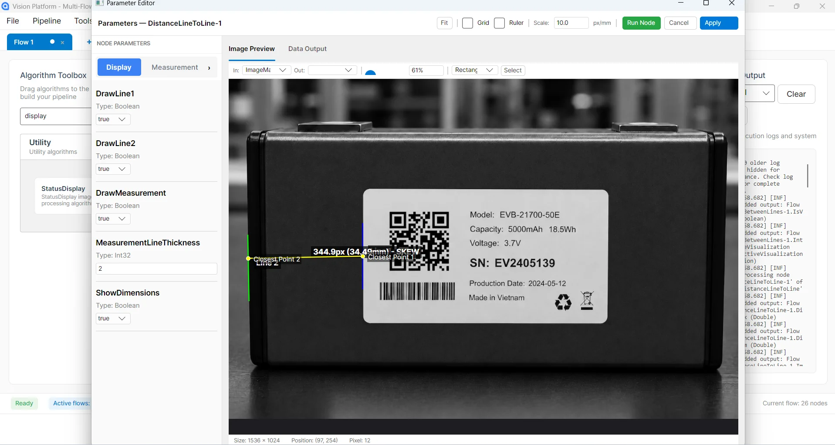Show more parameter tabs with the right chevron
The image size is (835, 445).
point(209,68)
